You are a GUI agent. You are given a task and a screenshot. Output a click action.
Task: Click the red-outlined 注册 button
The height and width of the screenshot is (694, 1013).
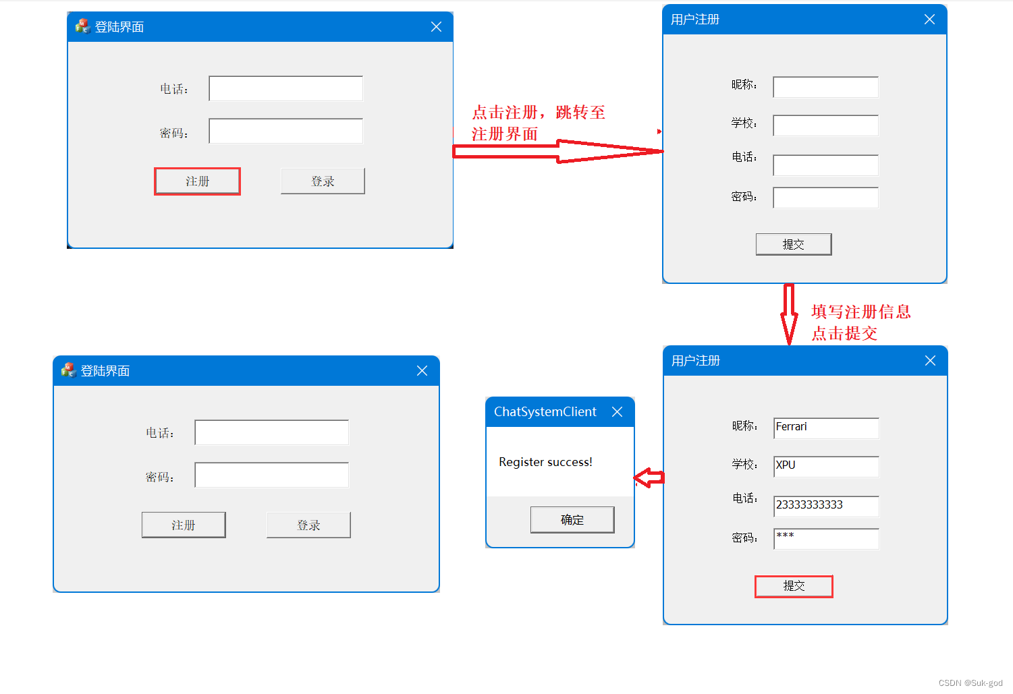(x=197, y=181)
